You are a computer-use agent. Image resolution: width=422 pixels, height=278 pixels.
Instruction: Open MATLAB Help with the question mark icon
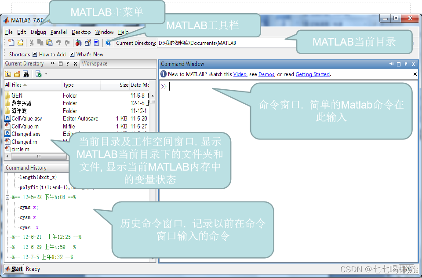click(108, 43)
